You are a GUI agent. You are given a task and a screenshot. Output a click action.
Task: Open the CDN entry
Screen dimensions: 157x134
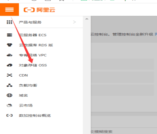(x=23, y=75)
